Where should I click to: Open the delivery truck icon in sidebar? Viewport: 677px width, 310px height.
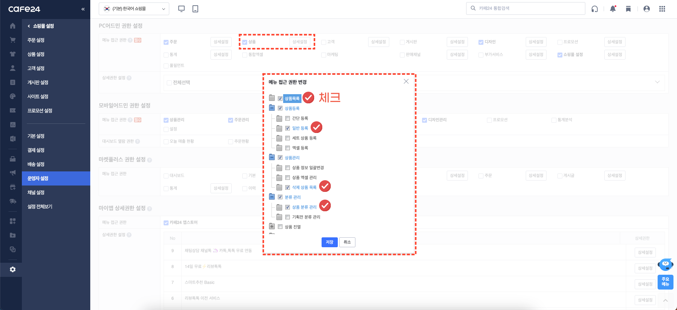coord(13,201)
